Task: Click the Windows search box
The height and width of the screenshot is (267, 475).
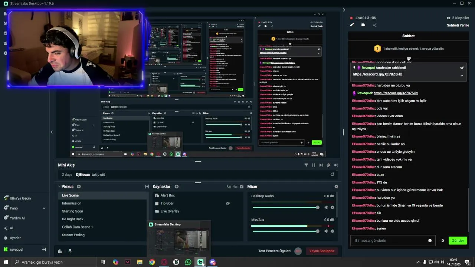Action: 55,262
